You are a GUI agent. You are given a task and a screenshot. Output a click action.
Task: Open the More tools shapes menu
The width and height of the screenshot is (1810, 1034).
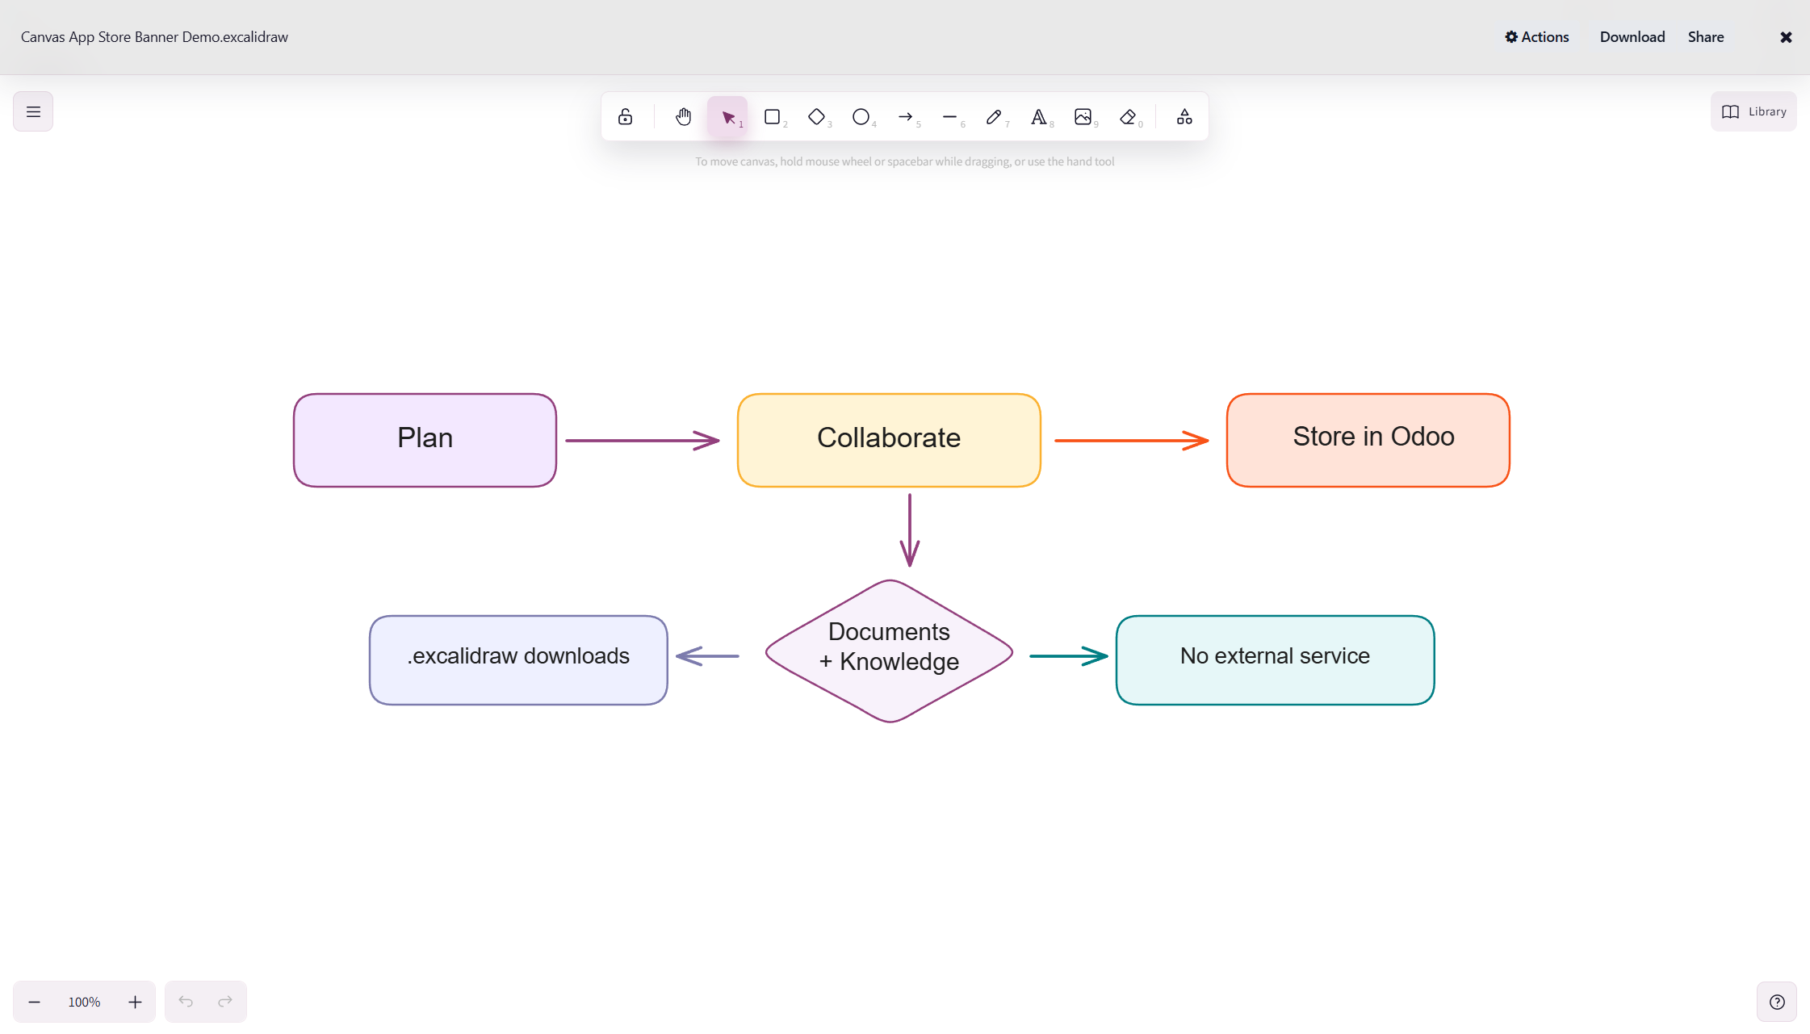[1184, 117]
